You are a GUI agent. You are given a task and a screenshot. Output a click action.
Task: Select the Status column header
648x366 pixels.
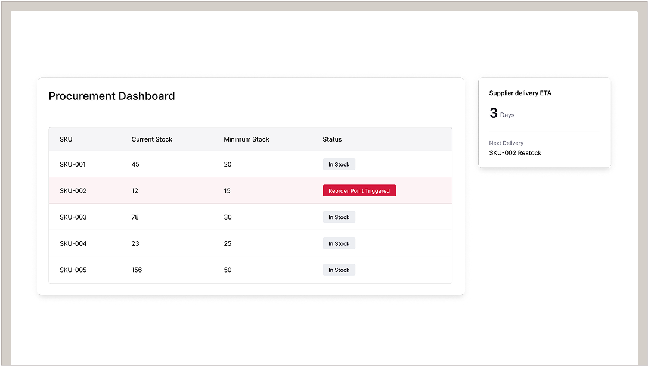(332, 139)
